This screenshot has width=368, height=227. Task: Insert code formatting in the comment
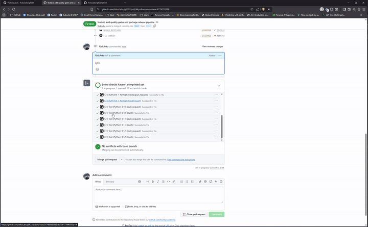coord(168,182)
